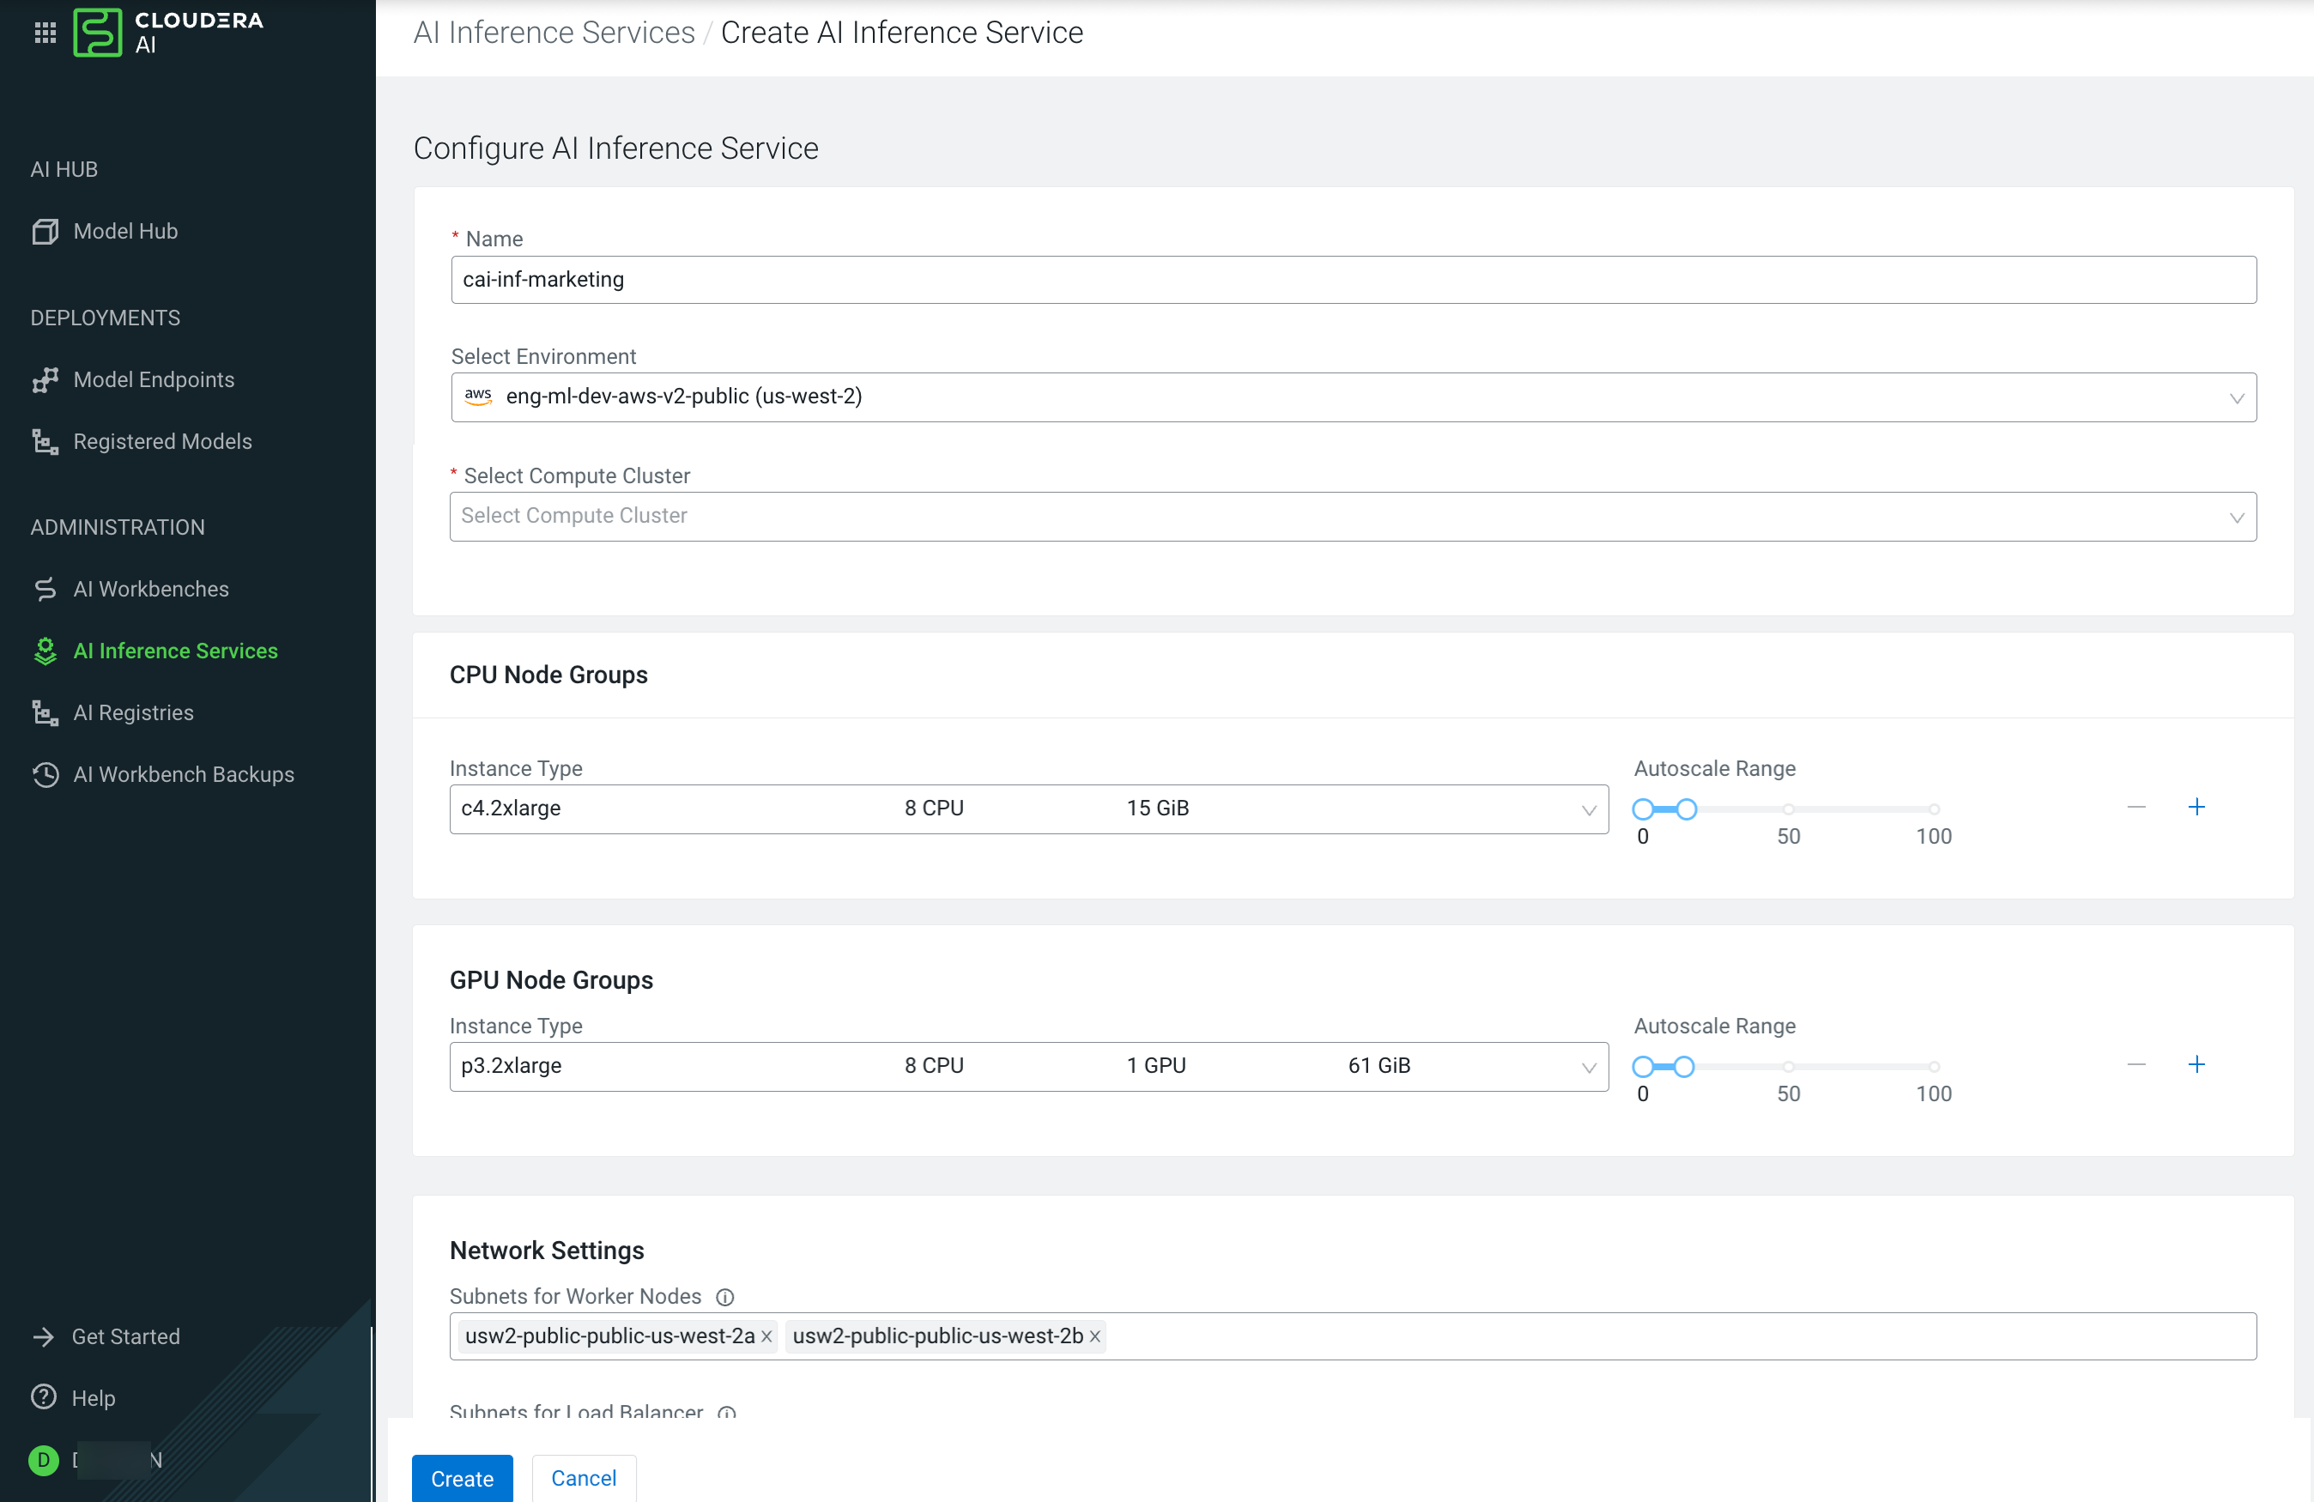Click the Name input field
This screenshot has height=1502, width=2314.
coord(1353,280)
